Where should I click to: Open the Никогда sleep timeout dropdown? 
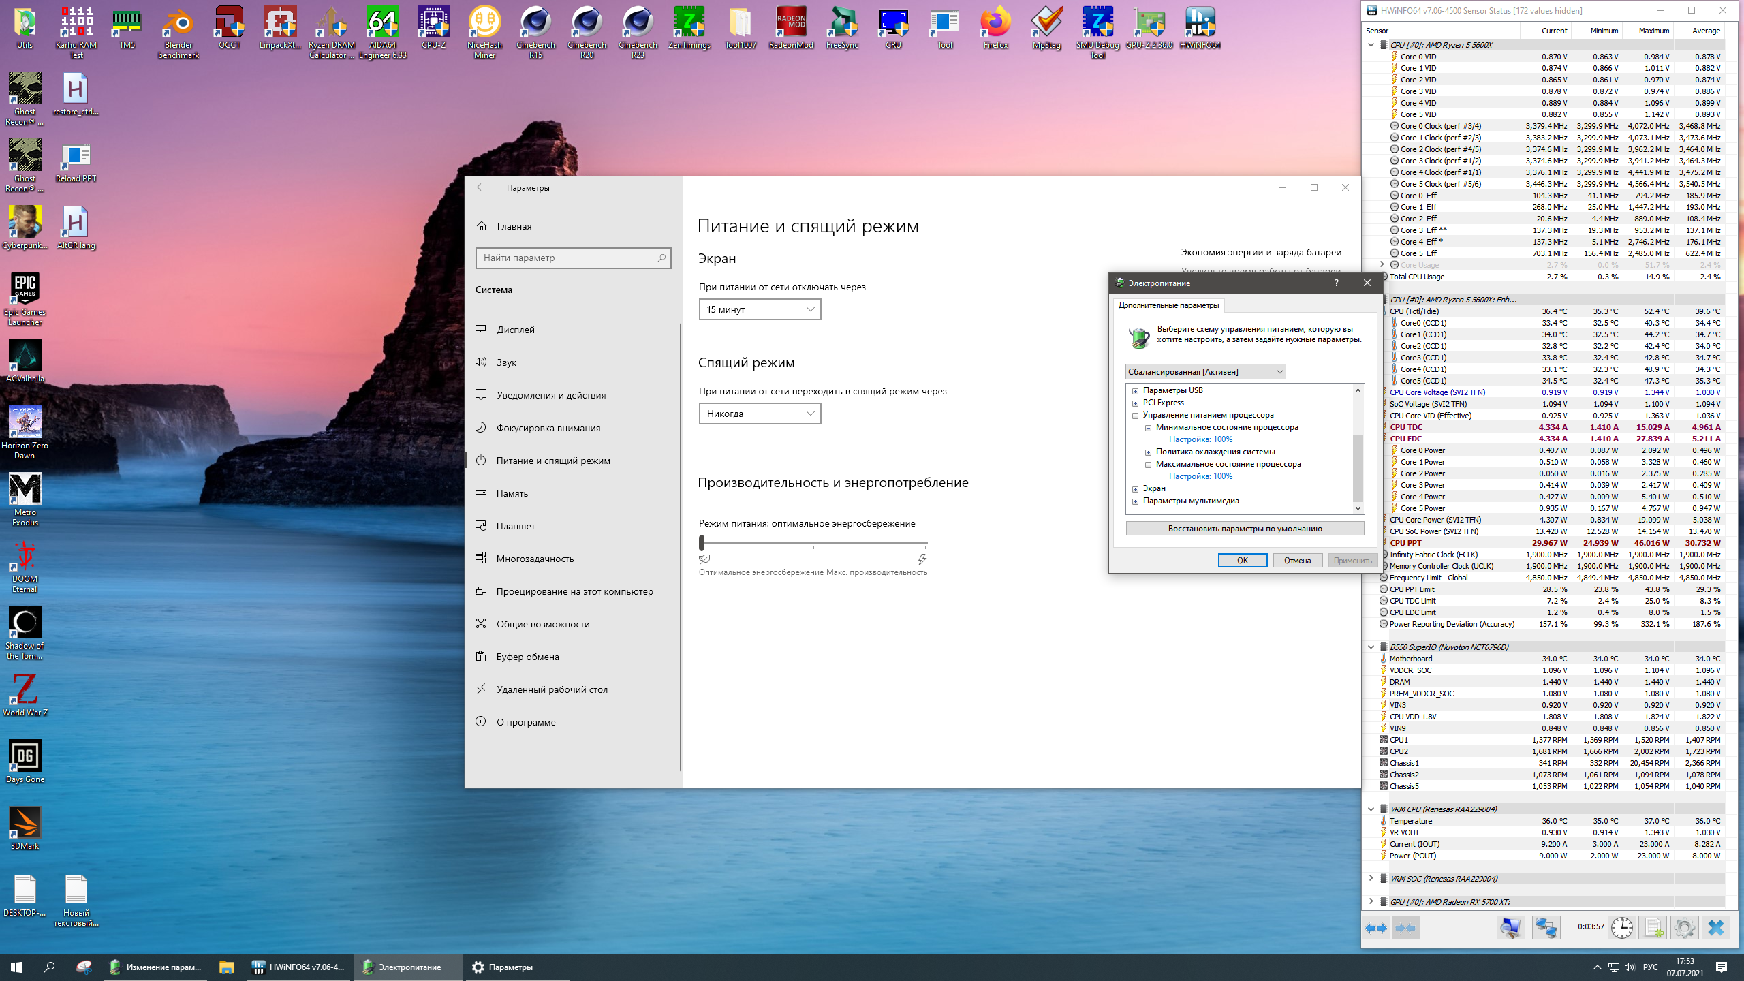pos(760,414)
